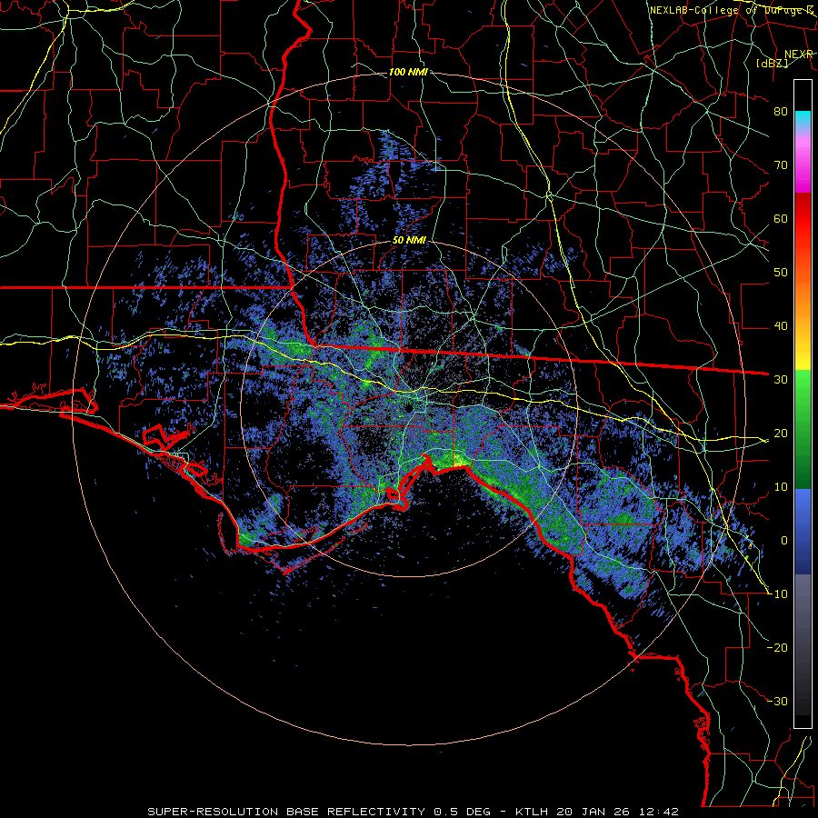Screen dimensions: 818x818
Task: Click the "[dBZ]" units label
Action: point(772,63)
